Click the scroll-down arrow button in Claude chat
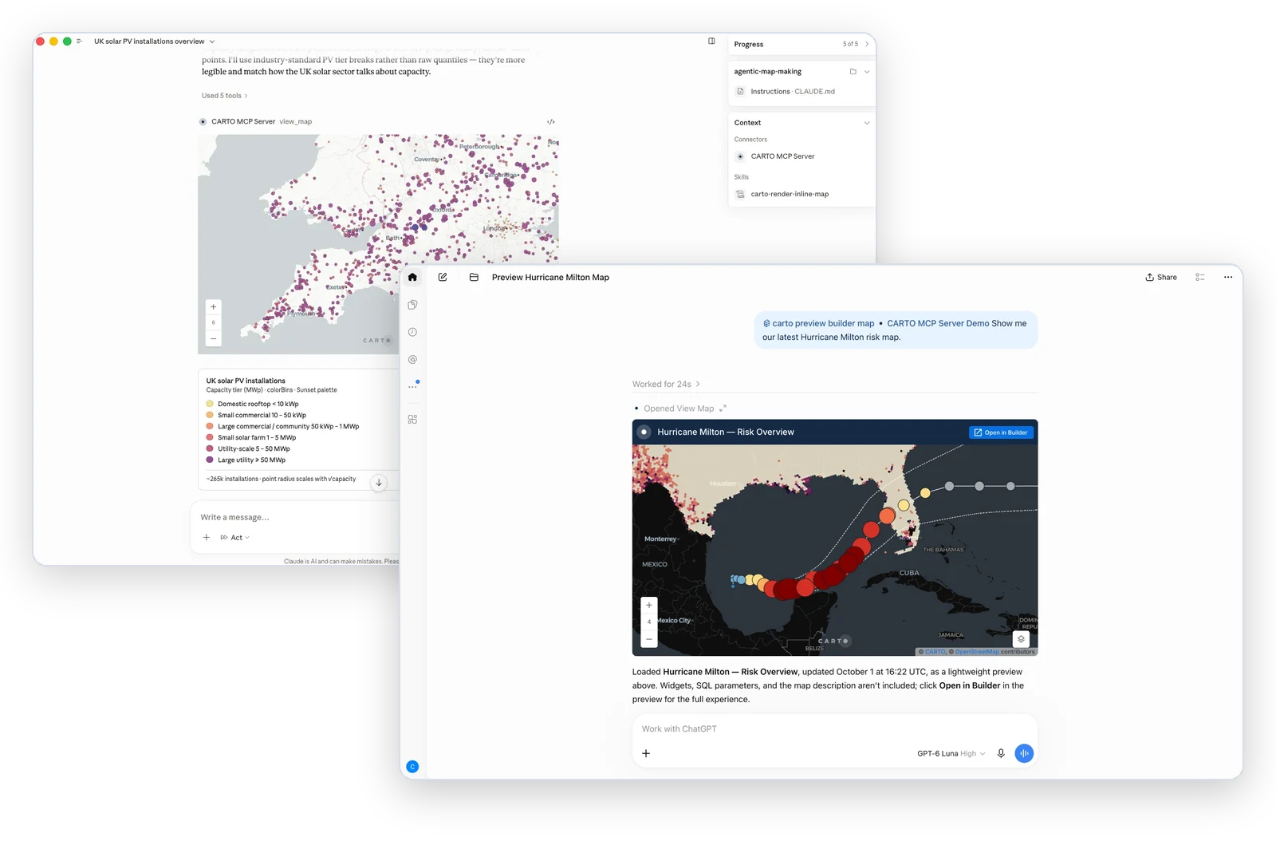The image size is (1276, 841). 379,483
